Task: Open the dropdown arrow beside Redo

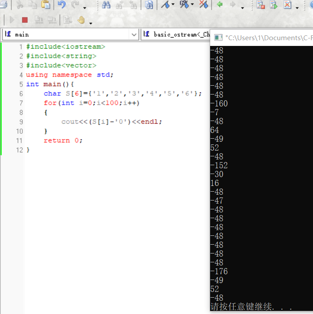Action: click(x=85, y=8)
